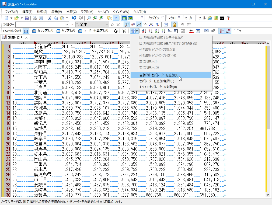Enable the lock icon in the filter bar
Image resolution: width=272 pixels, height=205 pixels.
click(175, 24)
